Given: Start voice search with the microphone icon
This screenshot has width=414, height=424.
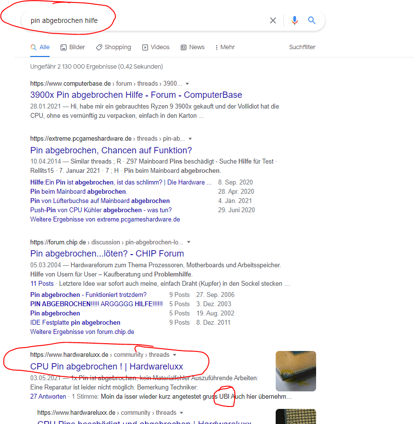Looking at the screenshot, I should (295, 20).
